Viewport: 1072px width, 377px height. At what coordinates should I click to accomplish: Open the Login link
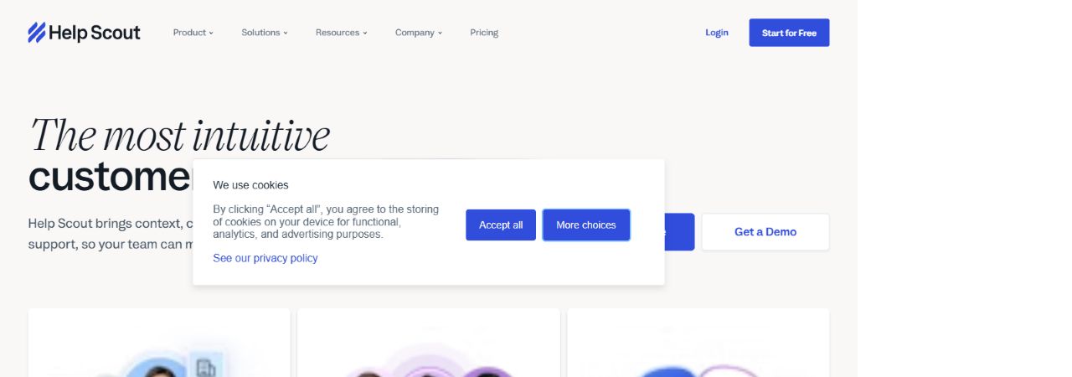coord(717,33)
